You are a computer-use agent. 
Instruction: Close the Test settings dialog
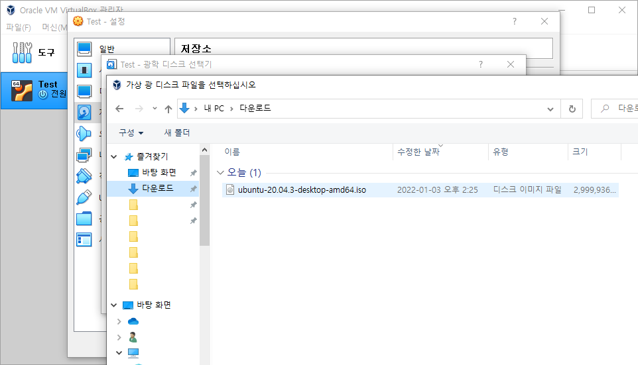click(544, 21)
